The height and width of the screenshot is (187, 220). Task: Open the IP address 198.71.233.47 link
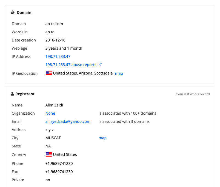click(x=58, y=57)
